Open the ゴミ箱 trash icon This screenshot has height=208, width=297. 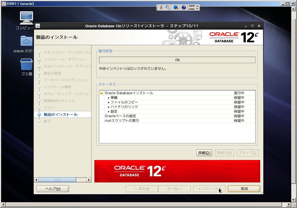26,64
